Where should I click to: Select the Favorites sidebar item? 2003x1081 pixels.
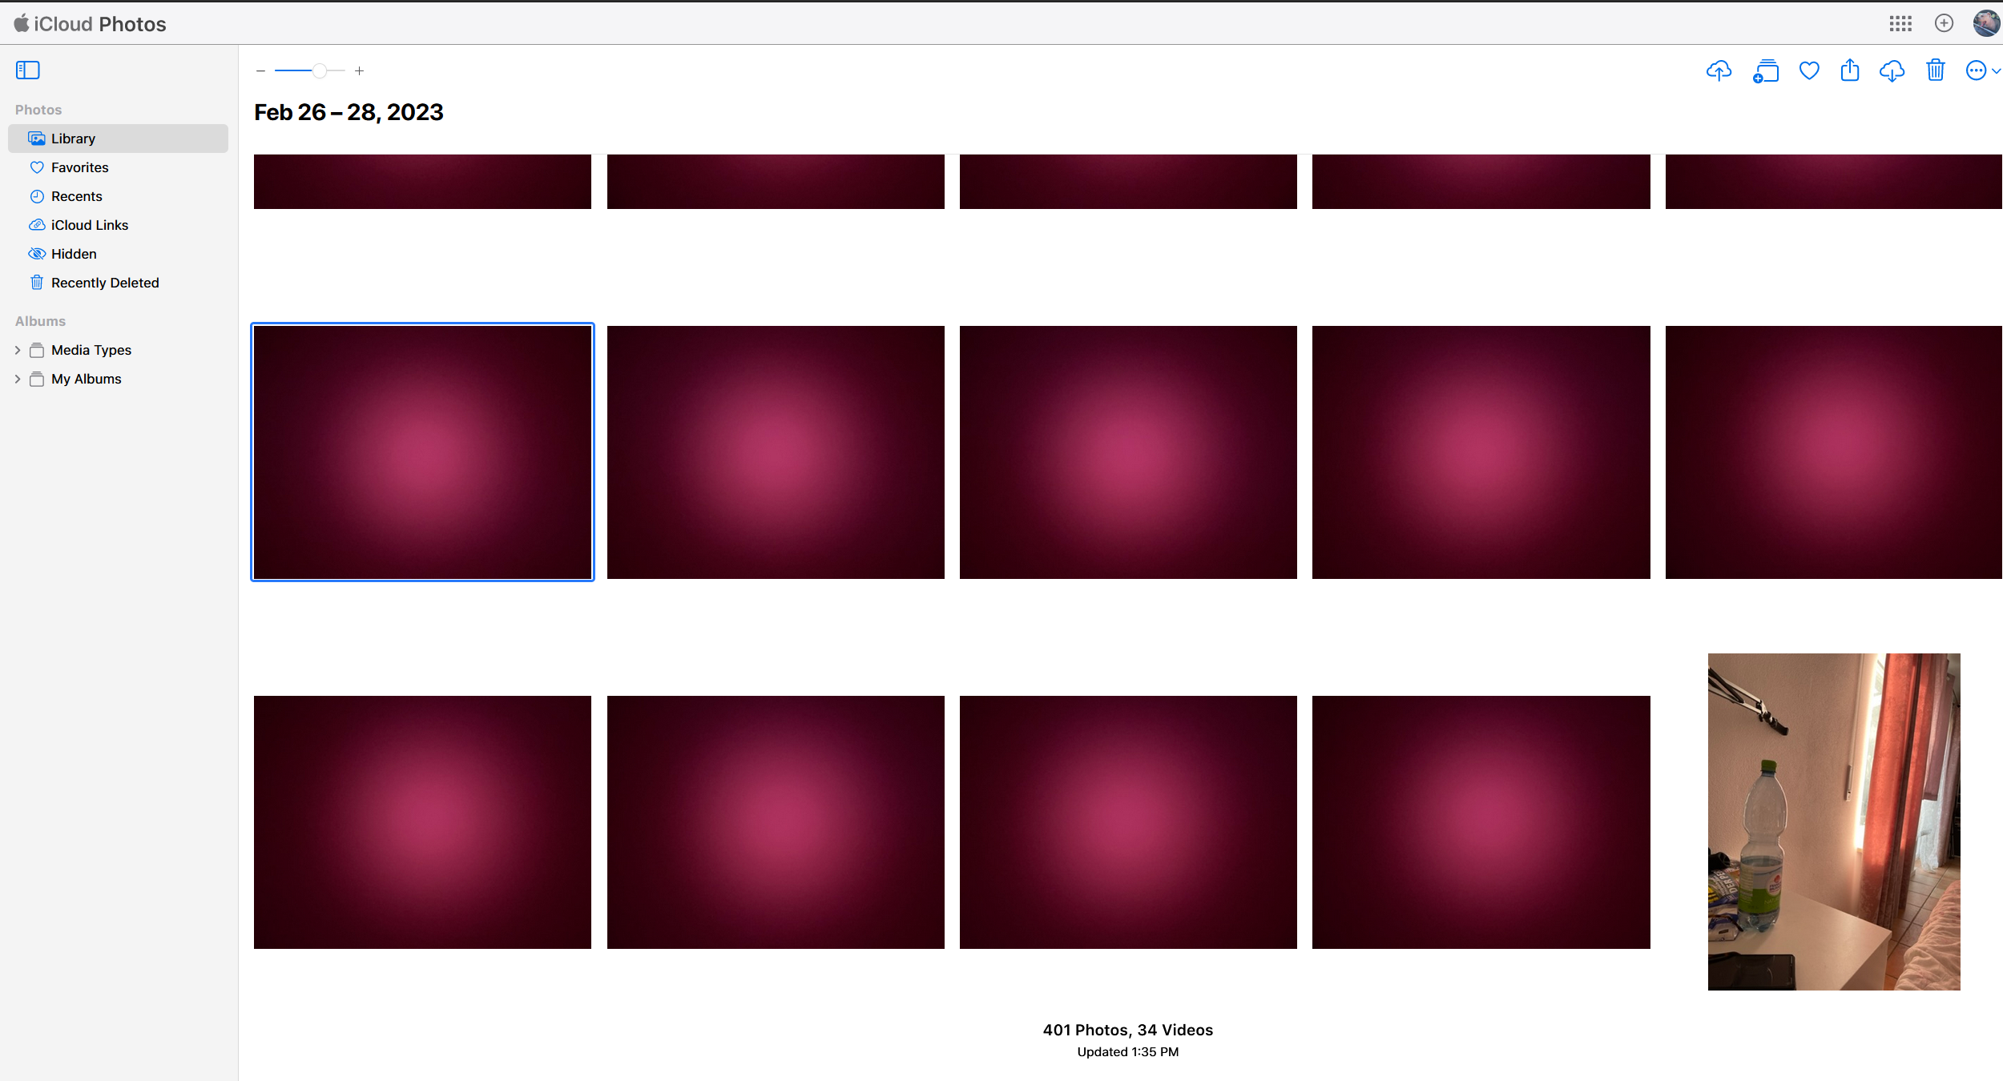80,167
